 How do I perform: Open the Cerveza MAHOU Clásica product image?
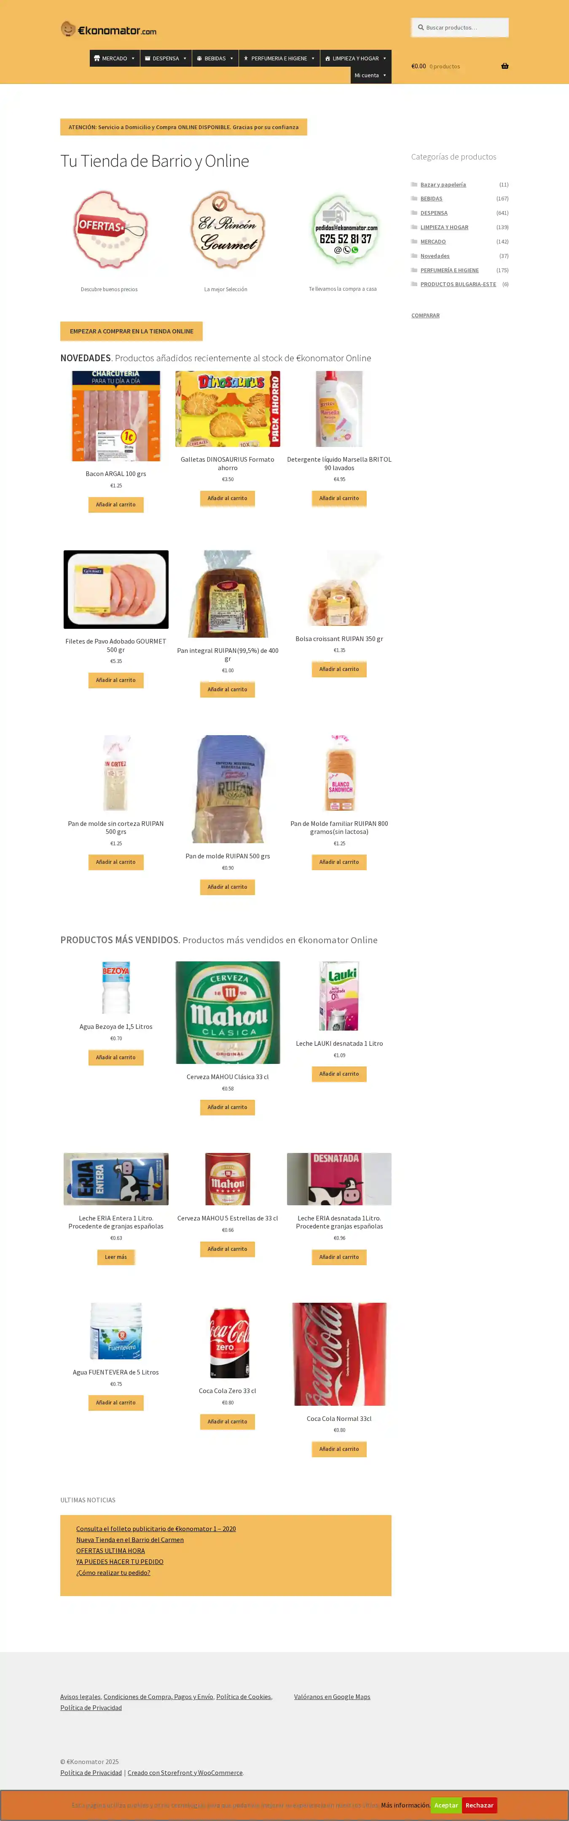pos(227,1012)
